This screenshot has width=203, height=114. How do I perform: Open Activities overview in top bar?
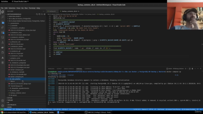(x=4, y=1)
